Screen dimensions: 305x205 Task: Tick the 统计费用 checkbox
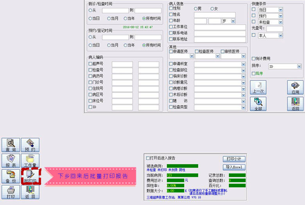(253, 59)
